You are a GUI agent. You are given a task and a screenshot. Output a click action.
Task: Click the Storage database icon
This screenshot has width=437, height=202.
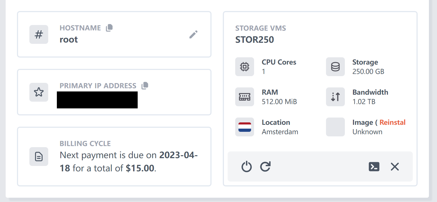(x=335, y=67)
